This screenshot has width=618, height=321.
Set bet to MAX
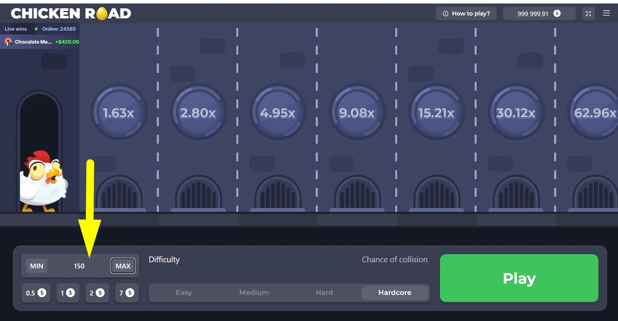tap(123, 266)
